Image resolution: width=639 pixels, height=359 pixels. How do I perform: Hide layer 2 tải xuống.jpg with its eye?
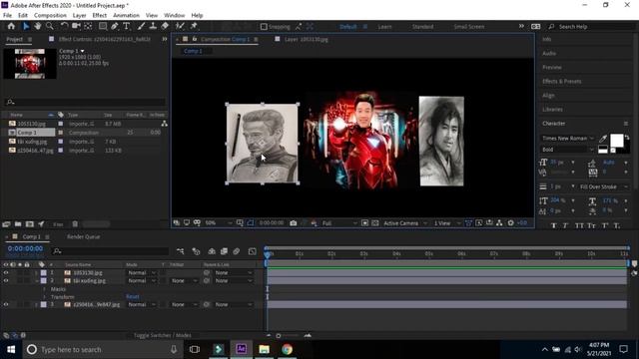[6, 281]
